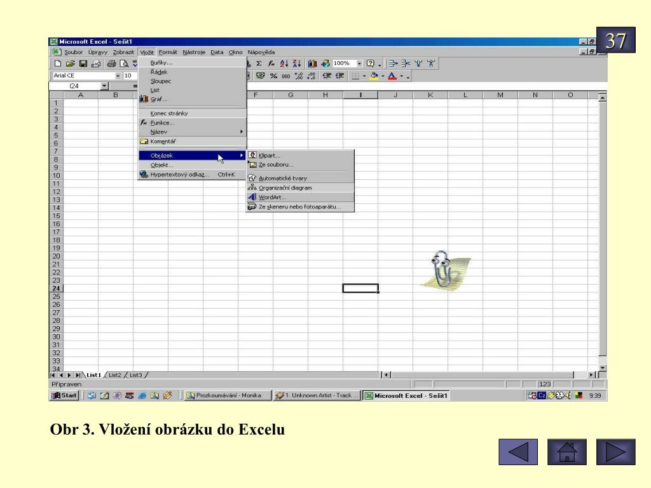The width and height of the screenshot is (651, 488).
Task: Click the Print icon in toolbar
Action: click(x=111, y=64)
